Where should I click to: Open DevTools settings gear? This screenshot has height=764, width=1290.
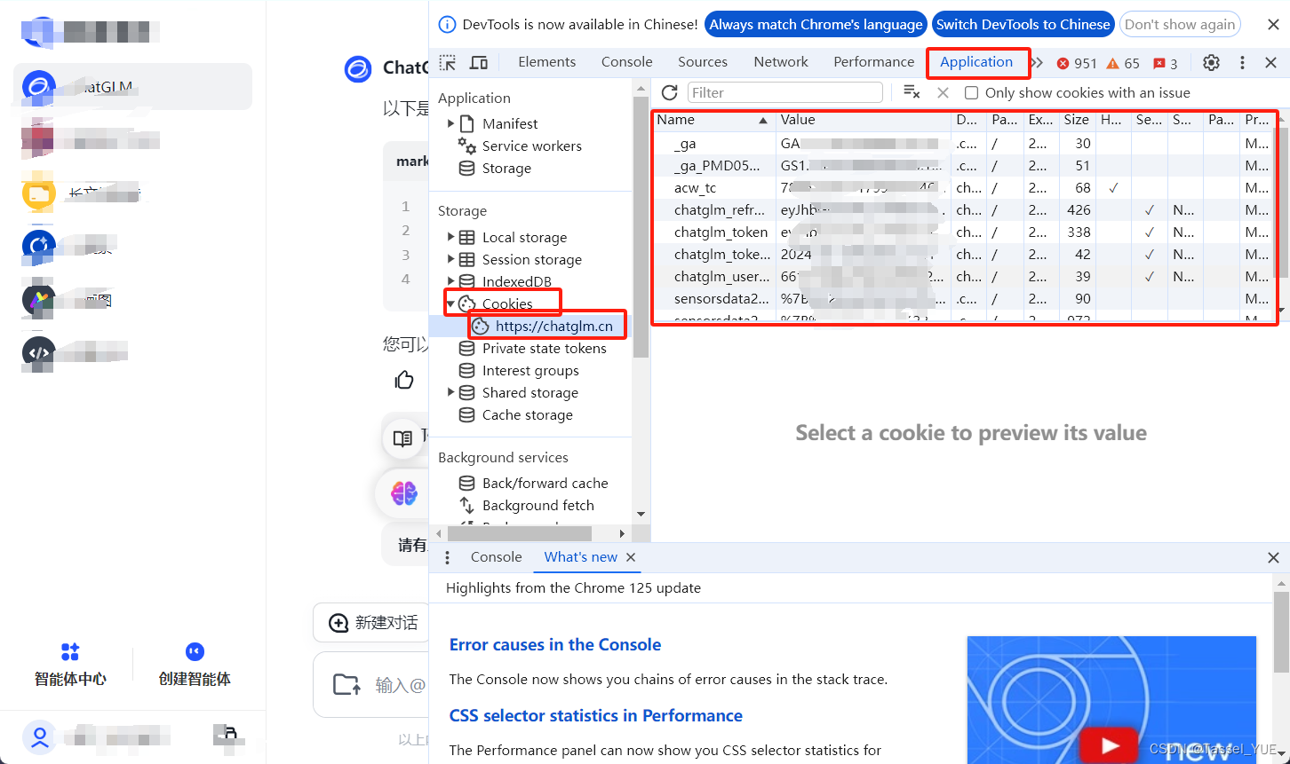pos(1211,63)
